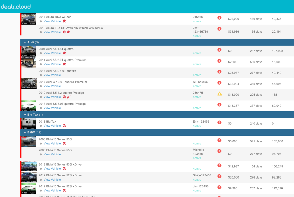Click stock number 236475
The height and width of the screenshot is (197, 294).
(198, 93)
